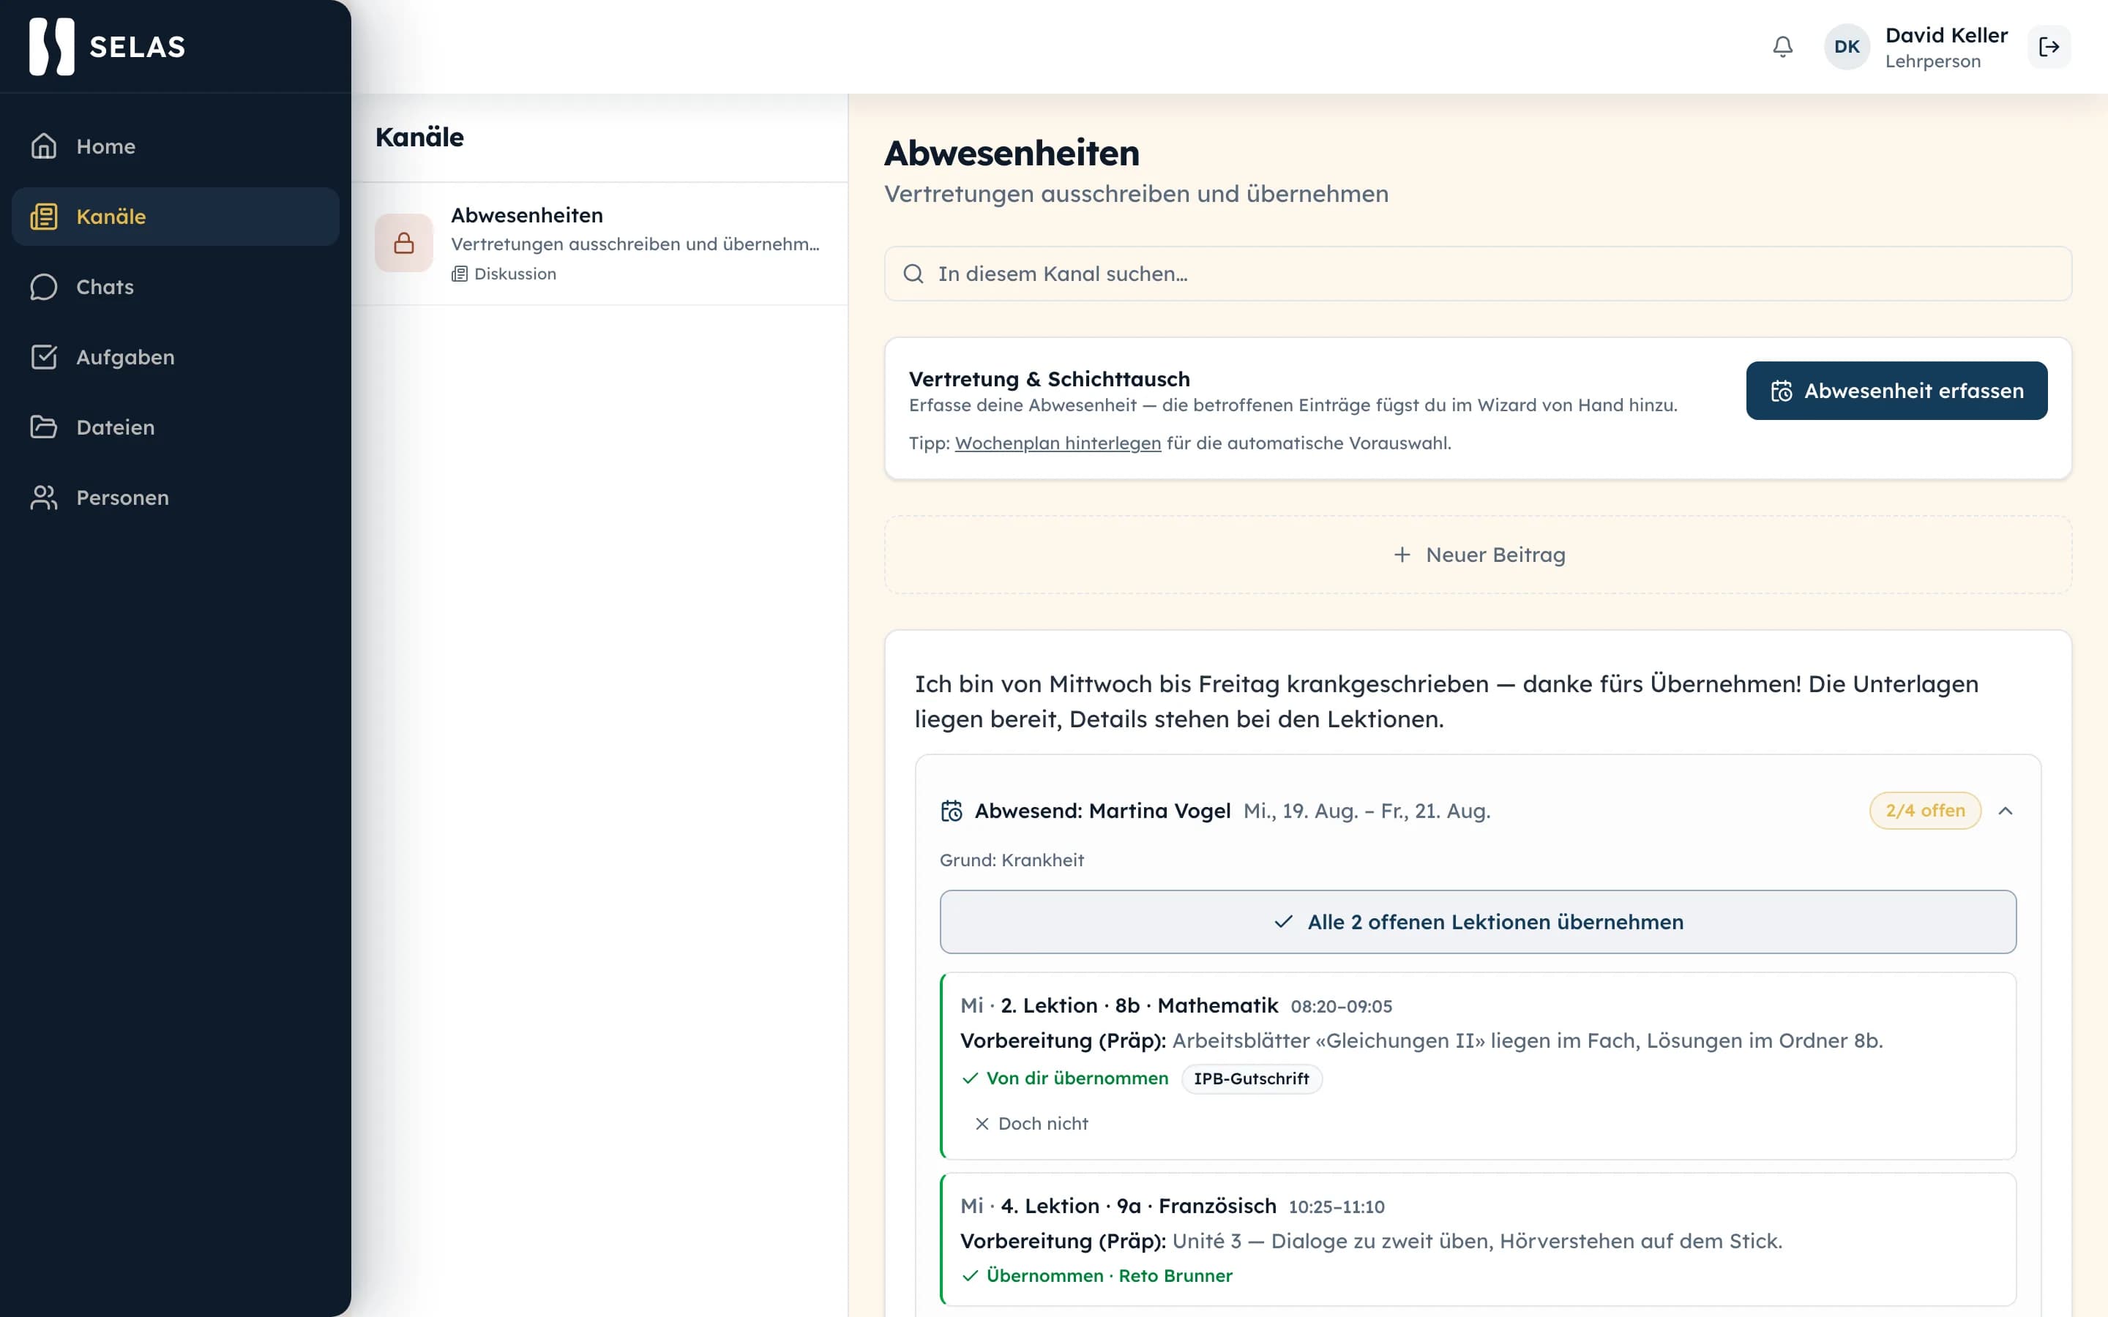Select the 4. Lektion 9a Französisch heading
Screen dimensions: 2108x1317
1137,1206
